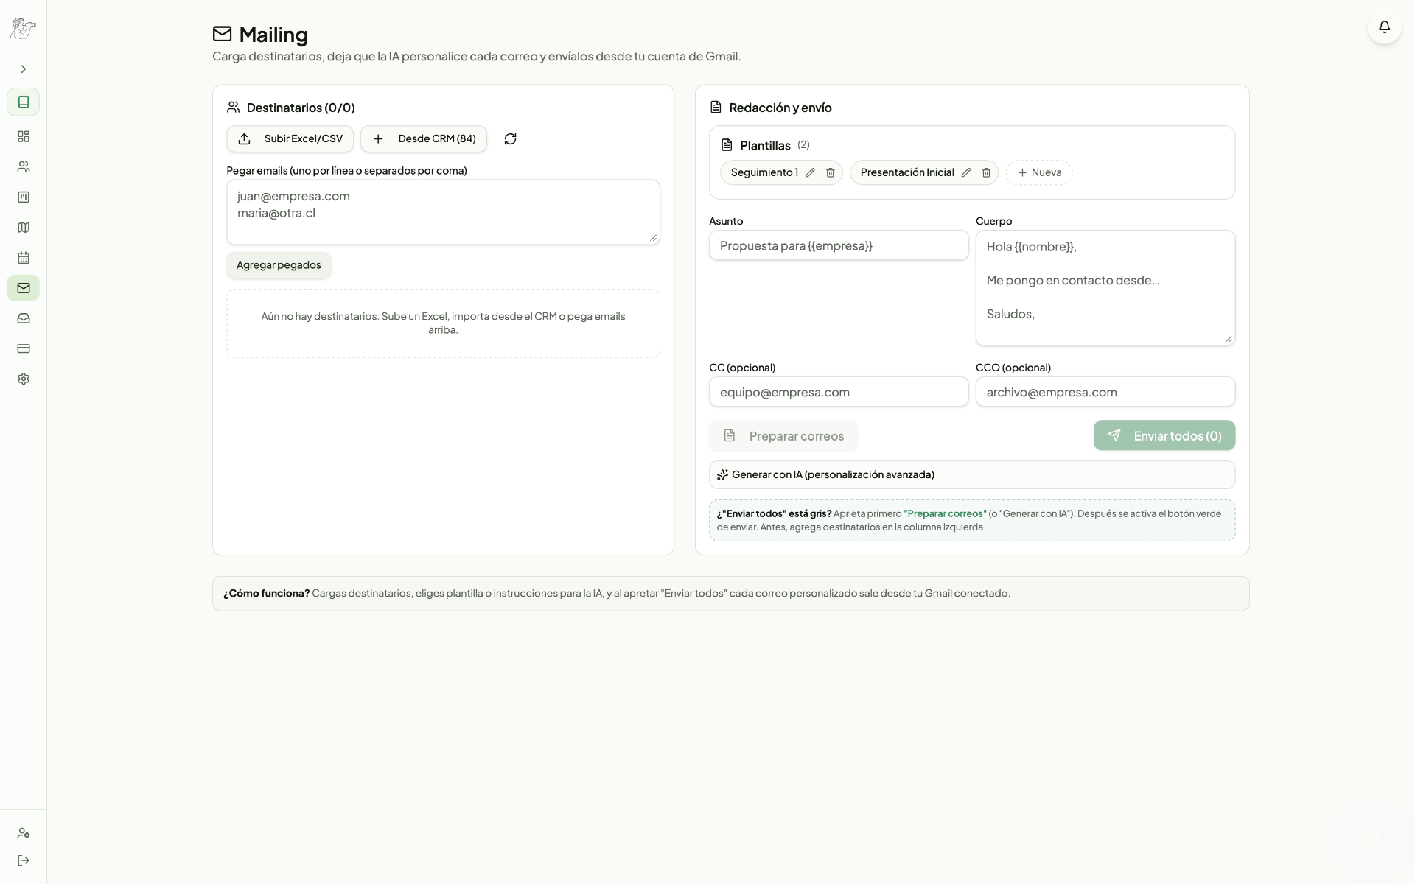Expand the sidebar with the chevron arrow
The image size is (1415, 884).
click(24, 69)
